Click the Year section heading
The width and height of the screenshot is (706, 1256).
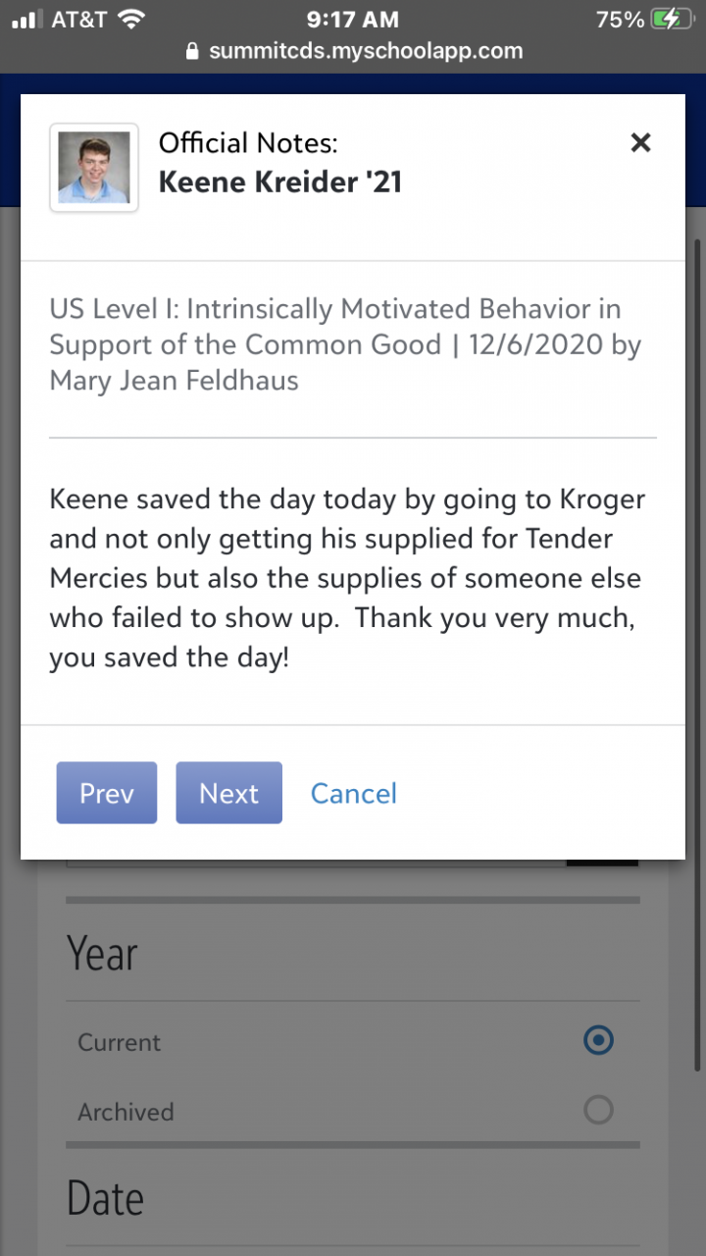[x=102, y=953]
